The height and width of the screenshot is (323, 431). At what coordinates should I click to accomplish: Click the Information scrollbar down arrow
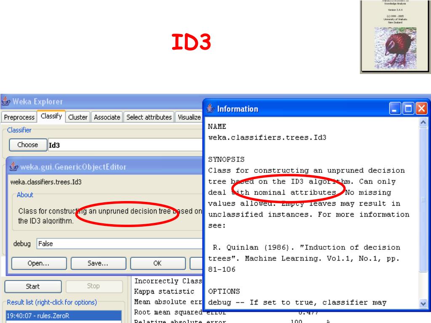(423, 304)
